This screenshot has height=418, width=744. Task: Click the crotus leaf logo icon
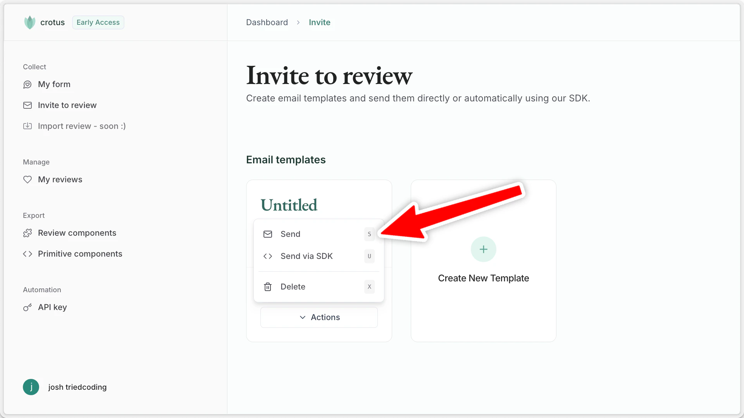click(30, 22)
